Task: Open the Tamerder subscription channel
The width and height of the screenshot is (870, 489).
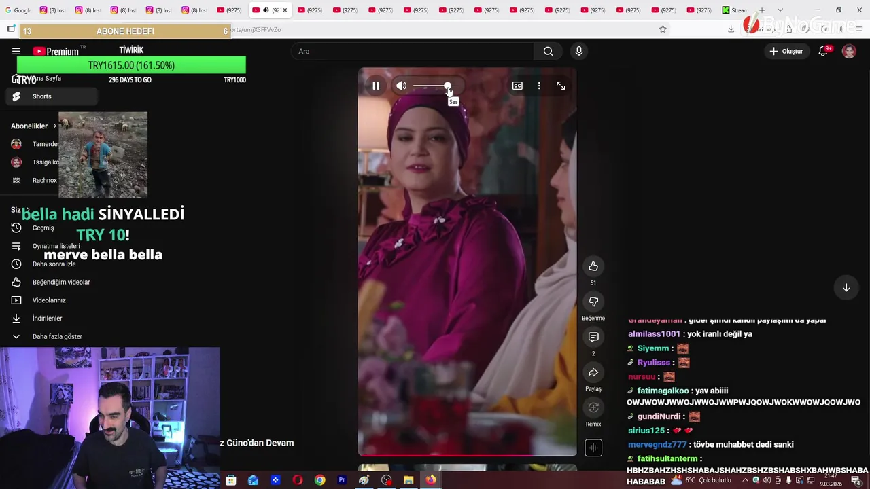Action: pos(34,144)
